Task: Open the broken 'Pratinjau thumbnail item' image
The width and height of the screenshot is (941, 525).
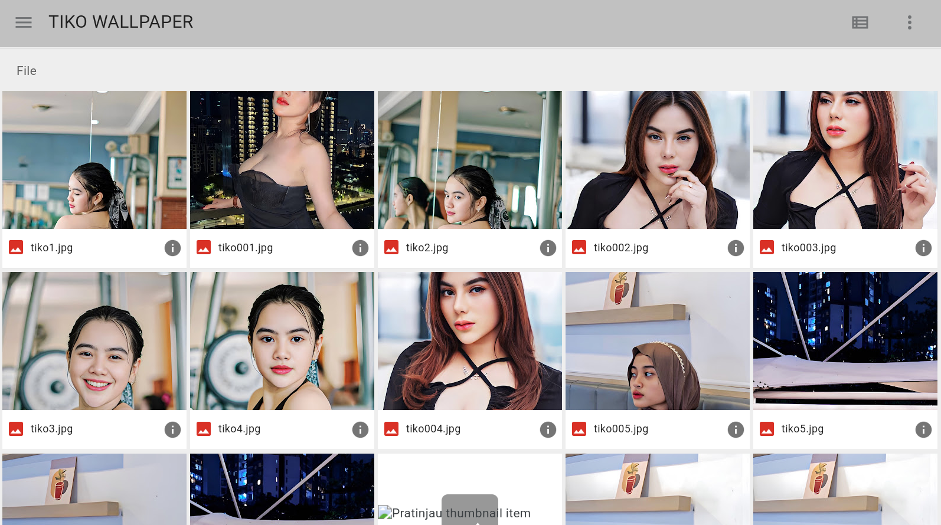Action: coord(470,489)
